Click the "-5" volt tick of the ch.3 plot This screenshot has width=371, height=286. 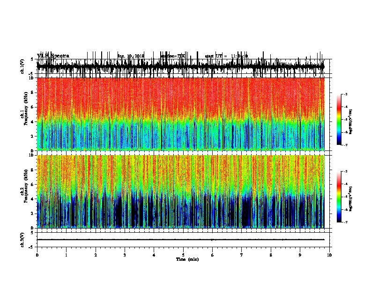(30, 247)
